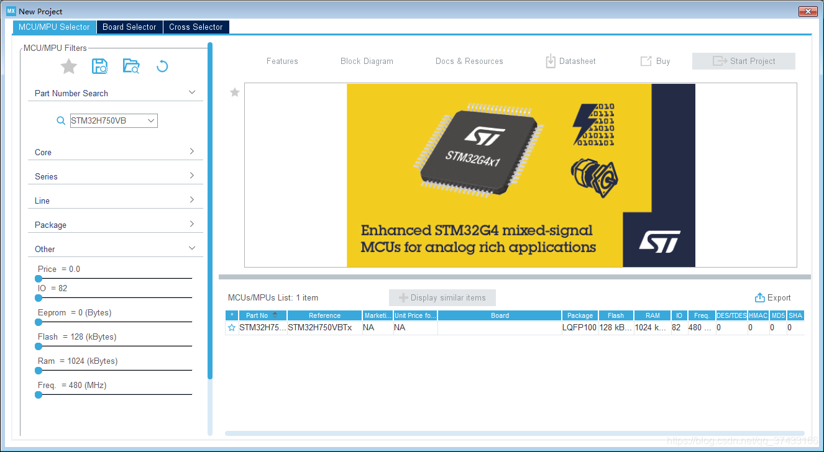This screenshot has width=824, height=452.
Task: Click Display similar items
Action: point(442,297)
